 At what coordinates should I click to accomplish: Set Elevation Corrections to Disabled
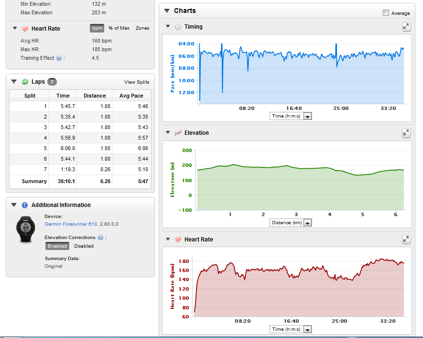tap(84, 246)
